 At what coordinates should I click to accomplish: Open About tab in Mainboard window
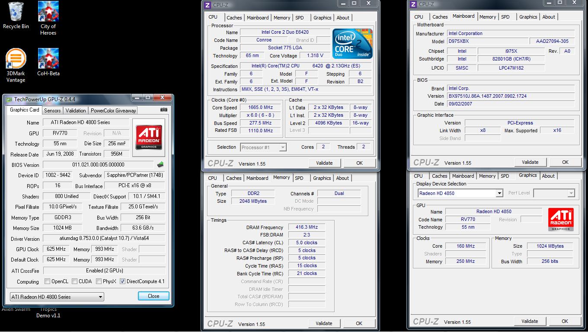549,17
